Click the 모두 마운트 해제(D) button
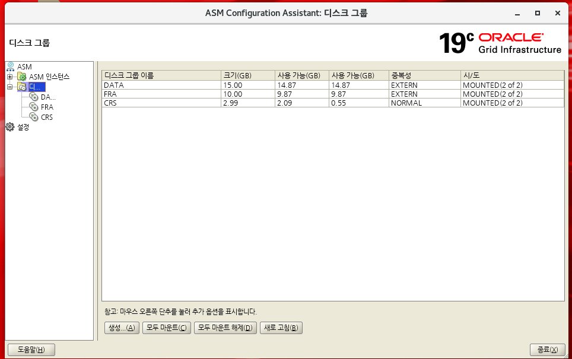Screen dimensions: 572x359 225,328
